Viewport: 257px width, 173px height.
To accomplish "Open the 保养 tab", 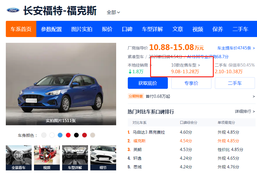I will (x=218, y=29).
